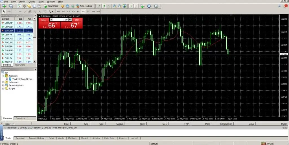This screenshot has width=289, height=145.
Task: Open the Strategy Tester icon
Action: pos(39,6)
